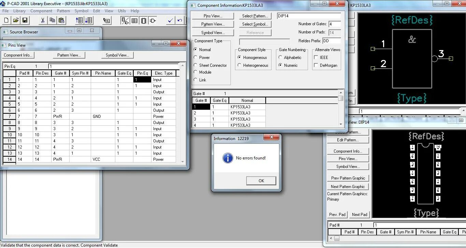This screenshot has height=248, width=466.
Task: Click the VCC pin name cell
Action: click(x=103, y=159)
